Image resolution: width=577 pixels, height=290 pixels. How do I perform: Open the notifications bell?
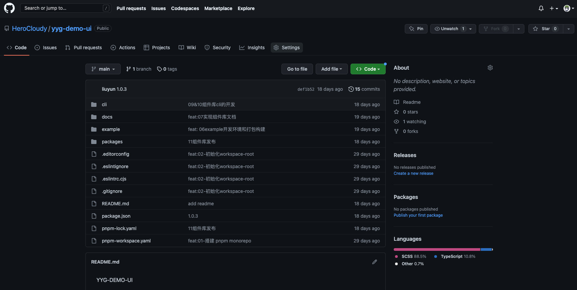[x=541, y=8]
